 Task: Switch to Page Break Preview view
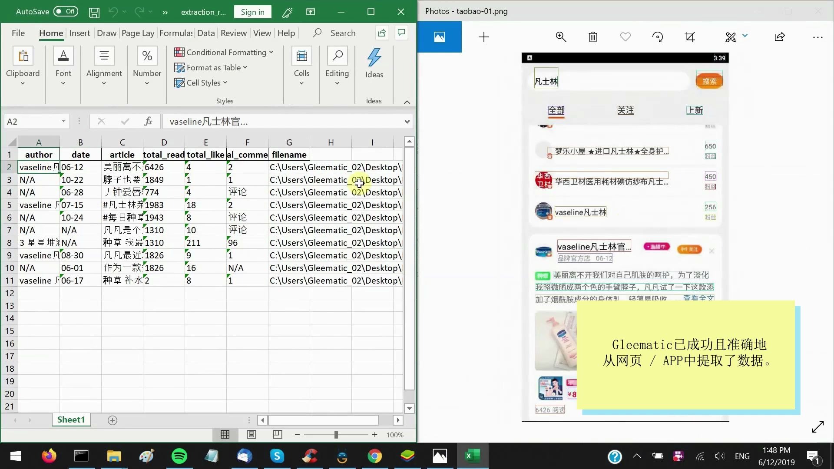click(278, 435)
